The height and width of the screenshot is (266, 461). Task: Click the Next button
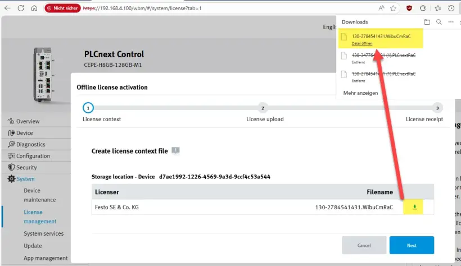412,245
